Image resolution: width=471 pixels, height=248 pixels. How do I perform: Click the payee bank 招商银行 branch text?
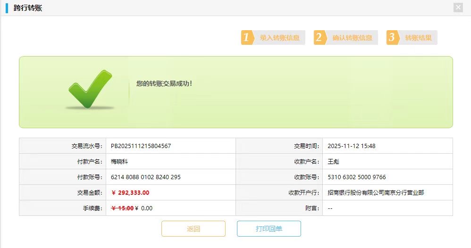pyautogui.click(x=376, y=193)
